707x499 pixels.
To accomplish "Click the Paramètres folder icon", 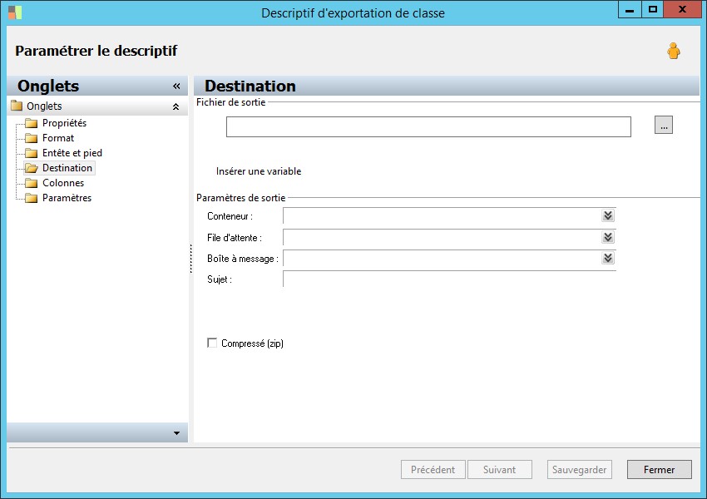I will pyautogui.click(x=31, y=198).
